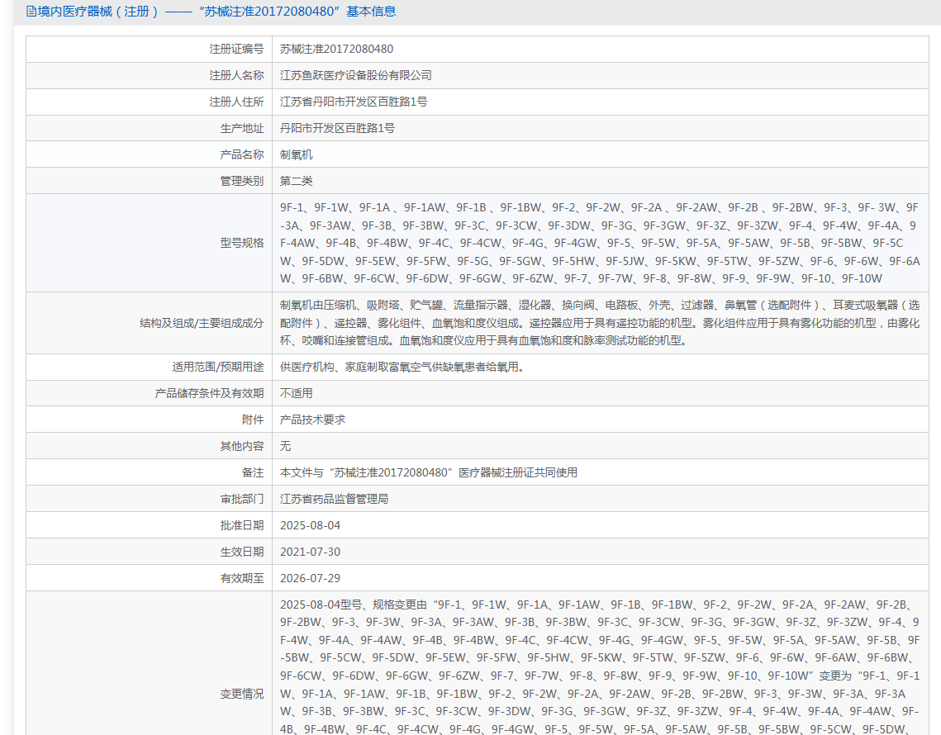Click change record starting 2025-08-04型号、规格变更由
941x735 pixels.
coord(600,666)
